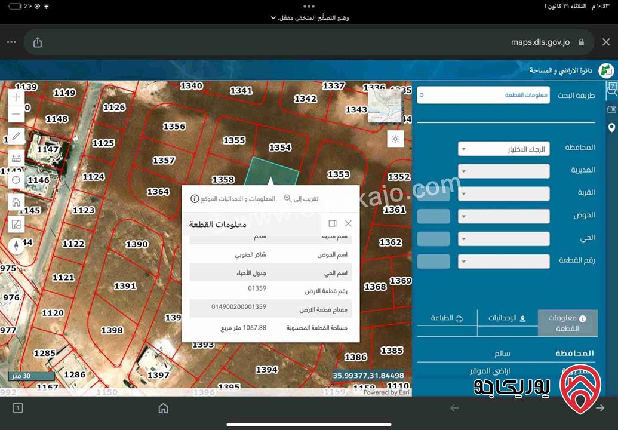Click the zoom-to magnifier link in popup
This screenshot has height=430, width=618.
pos(301,199)
